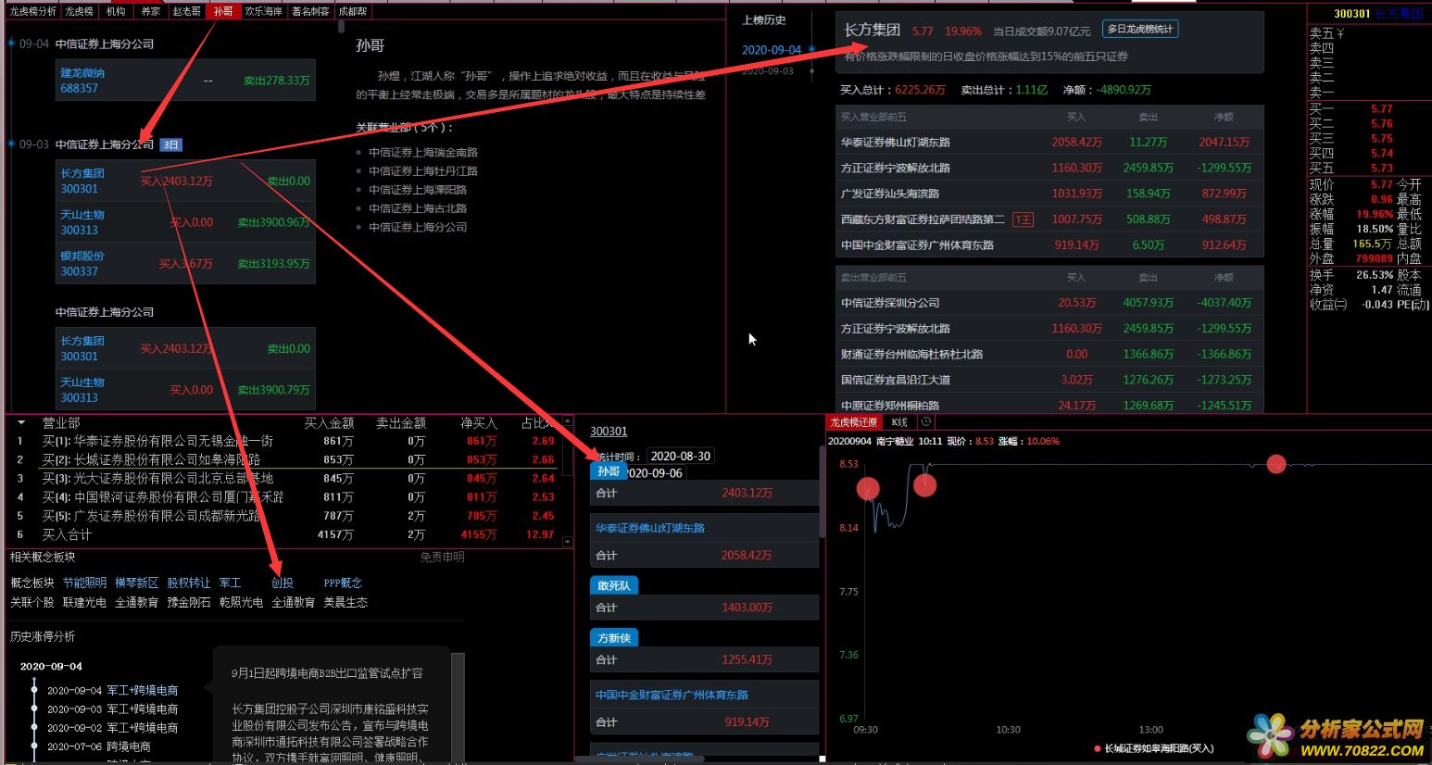Select 中信证券深圳分公司 in sell top five
Screen dimensions: 1432x765
point(1049,303)
